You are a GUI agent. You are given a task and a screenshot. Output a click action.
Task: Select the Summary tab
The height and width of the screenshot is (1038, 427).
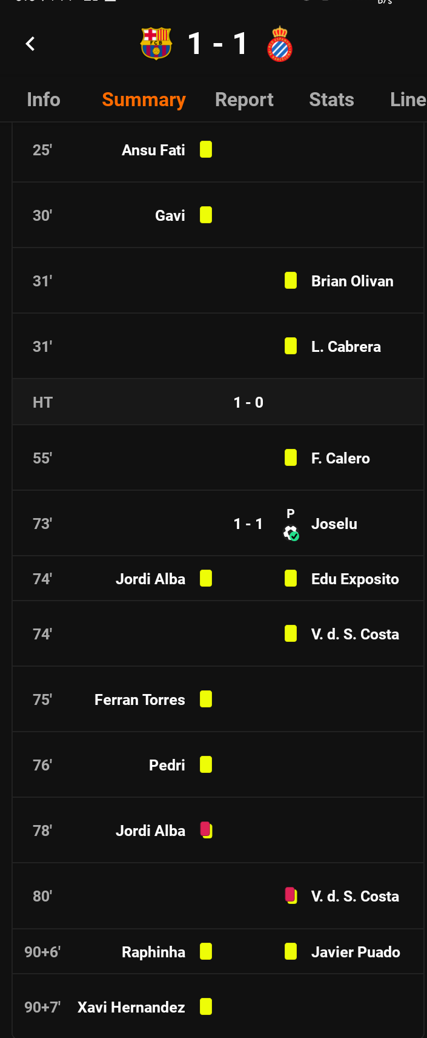[144, 99]
